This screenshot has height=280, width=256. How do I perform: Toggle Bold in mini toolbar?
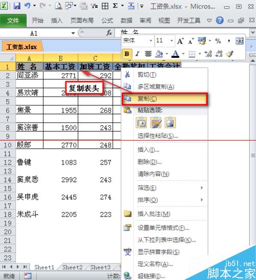[x=127, y=54]
